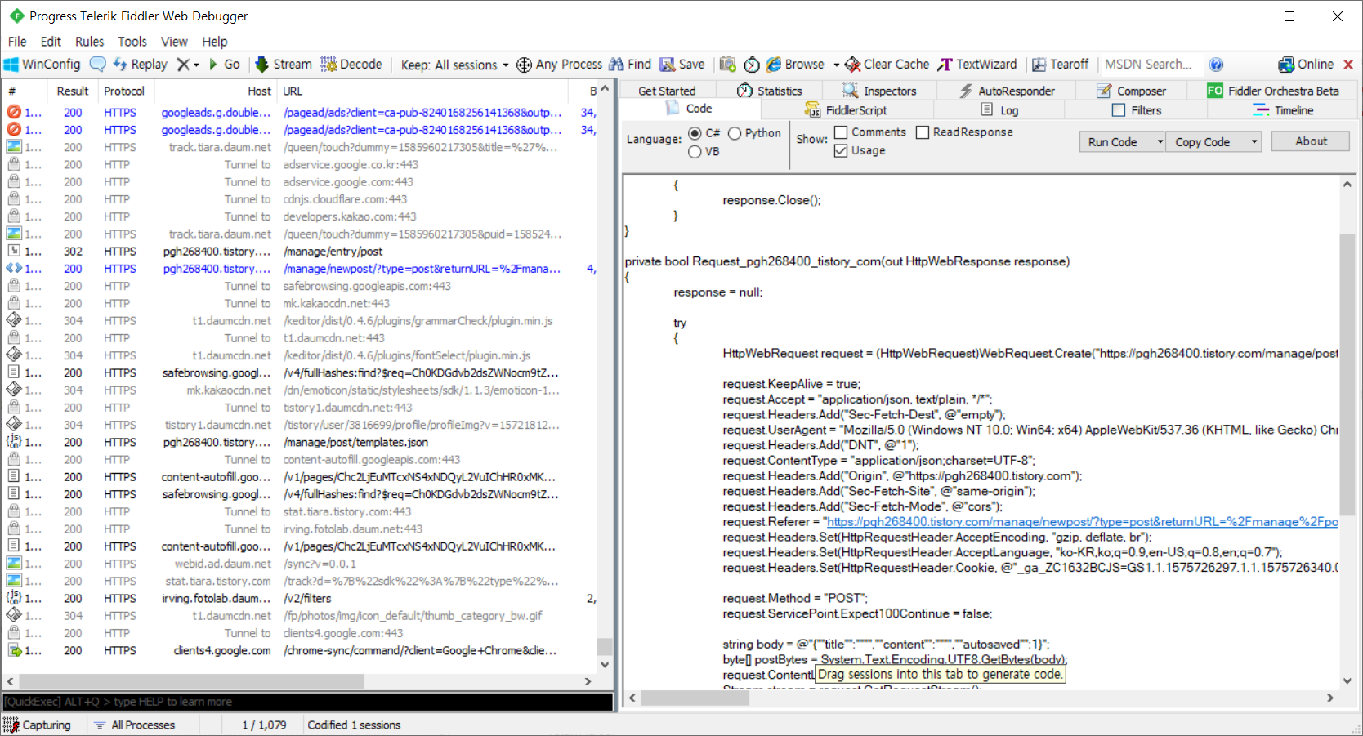Click the Copy Code button
Image resolution: width=1363 pixels, height=736 pixels.
coord(1203,142)
